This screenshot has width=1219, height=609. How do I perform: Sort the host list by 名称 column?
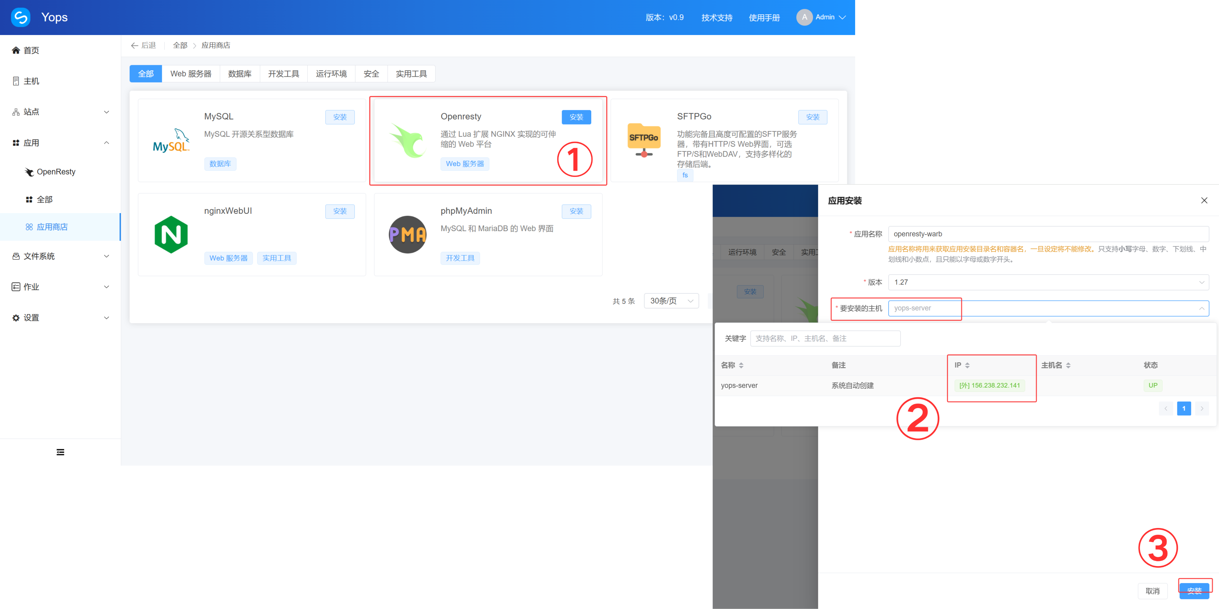coord(741,365)
